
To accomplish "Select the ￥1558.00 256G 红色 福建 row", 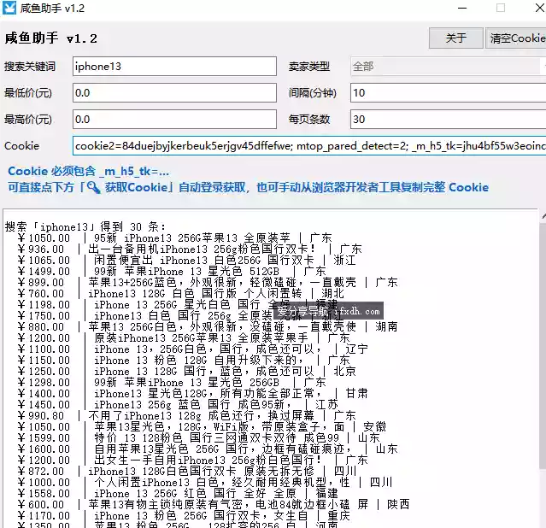I will coord(178,494).
